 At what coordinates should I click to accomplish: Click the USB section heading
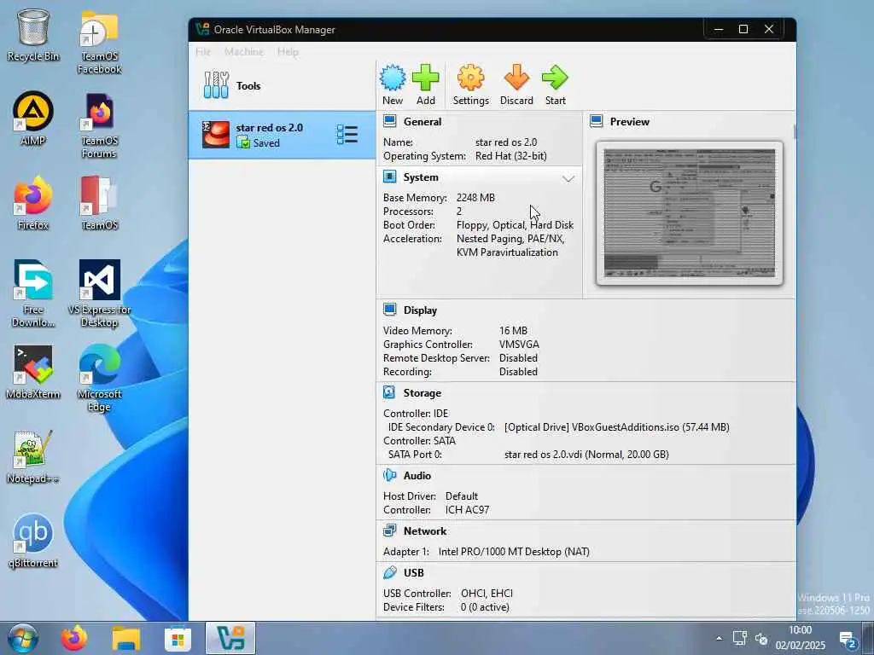(x=414, y=572)
